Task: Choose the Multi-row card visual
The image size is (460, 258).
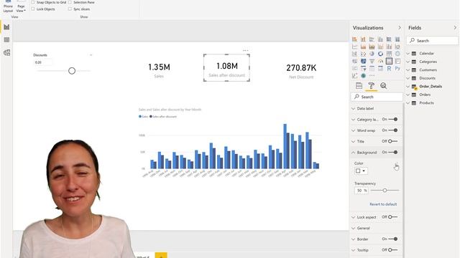Action: (397, 61)
